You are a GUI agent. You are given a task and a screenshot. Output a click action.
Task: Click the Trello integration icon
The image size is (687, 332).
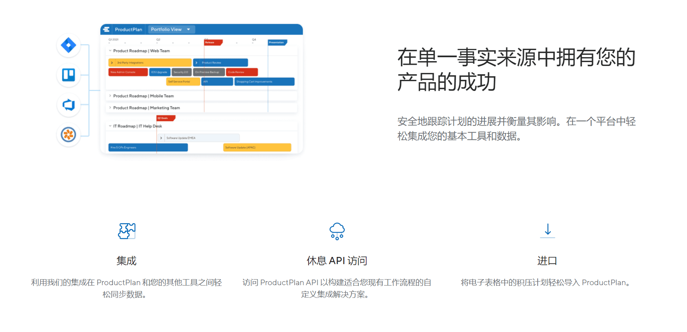tap(68, 75)
